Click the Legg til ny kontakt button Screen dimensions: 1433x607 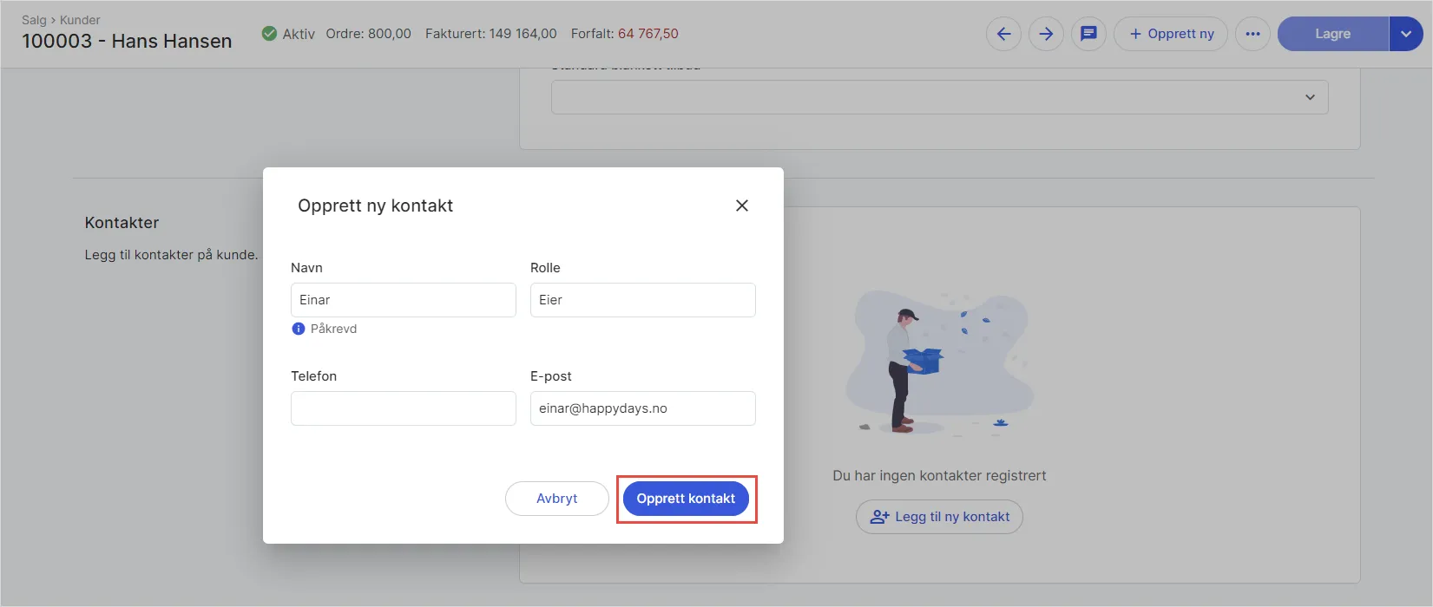pos(939,517)
